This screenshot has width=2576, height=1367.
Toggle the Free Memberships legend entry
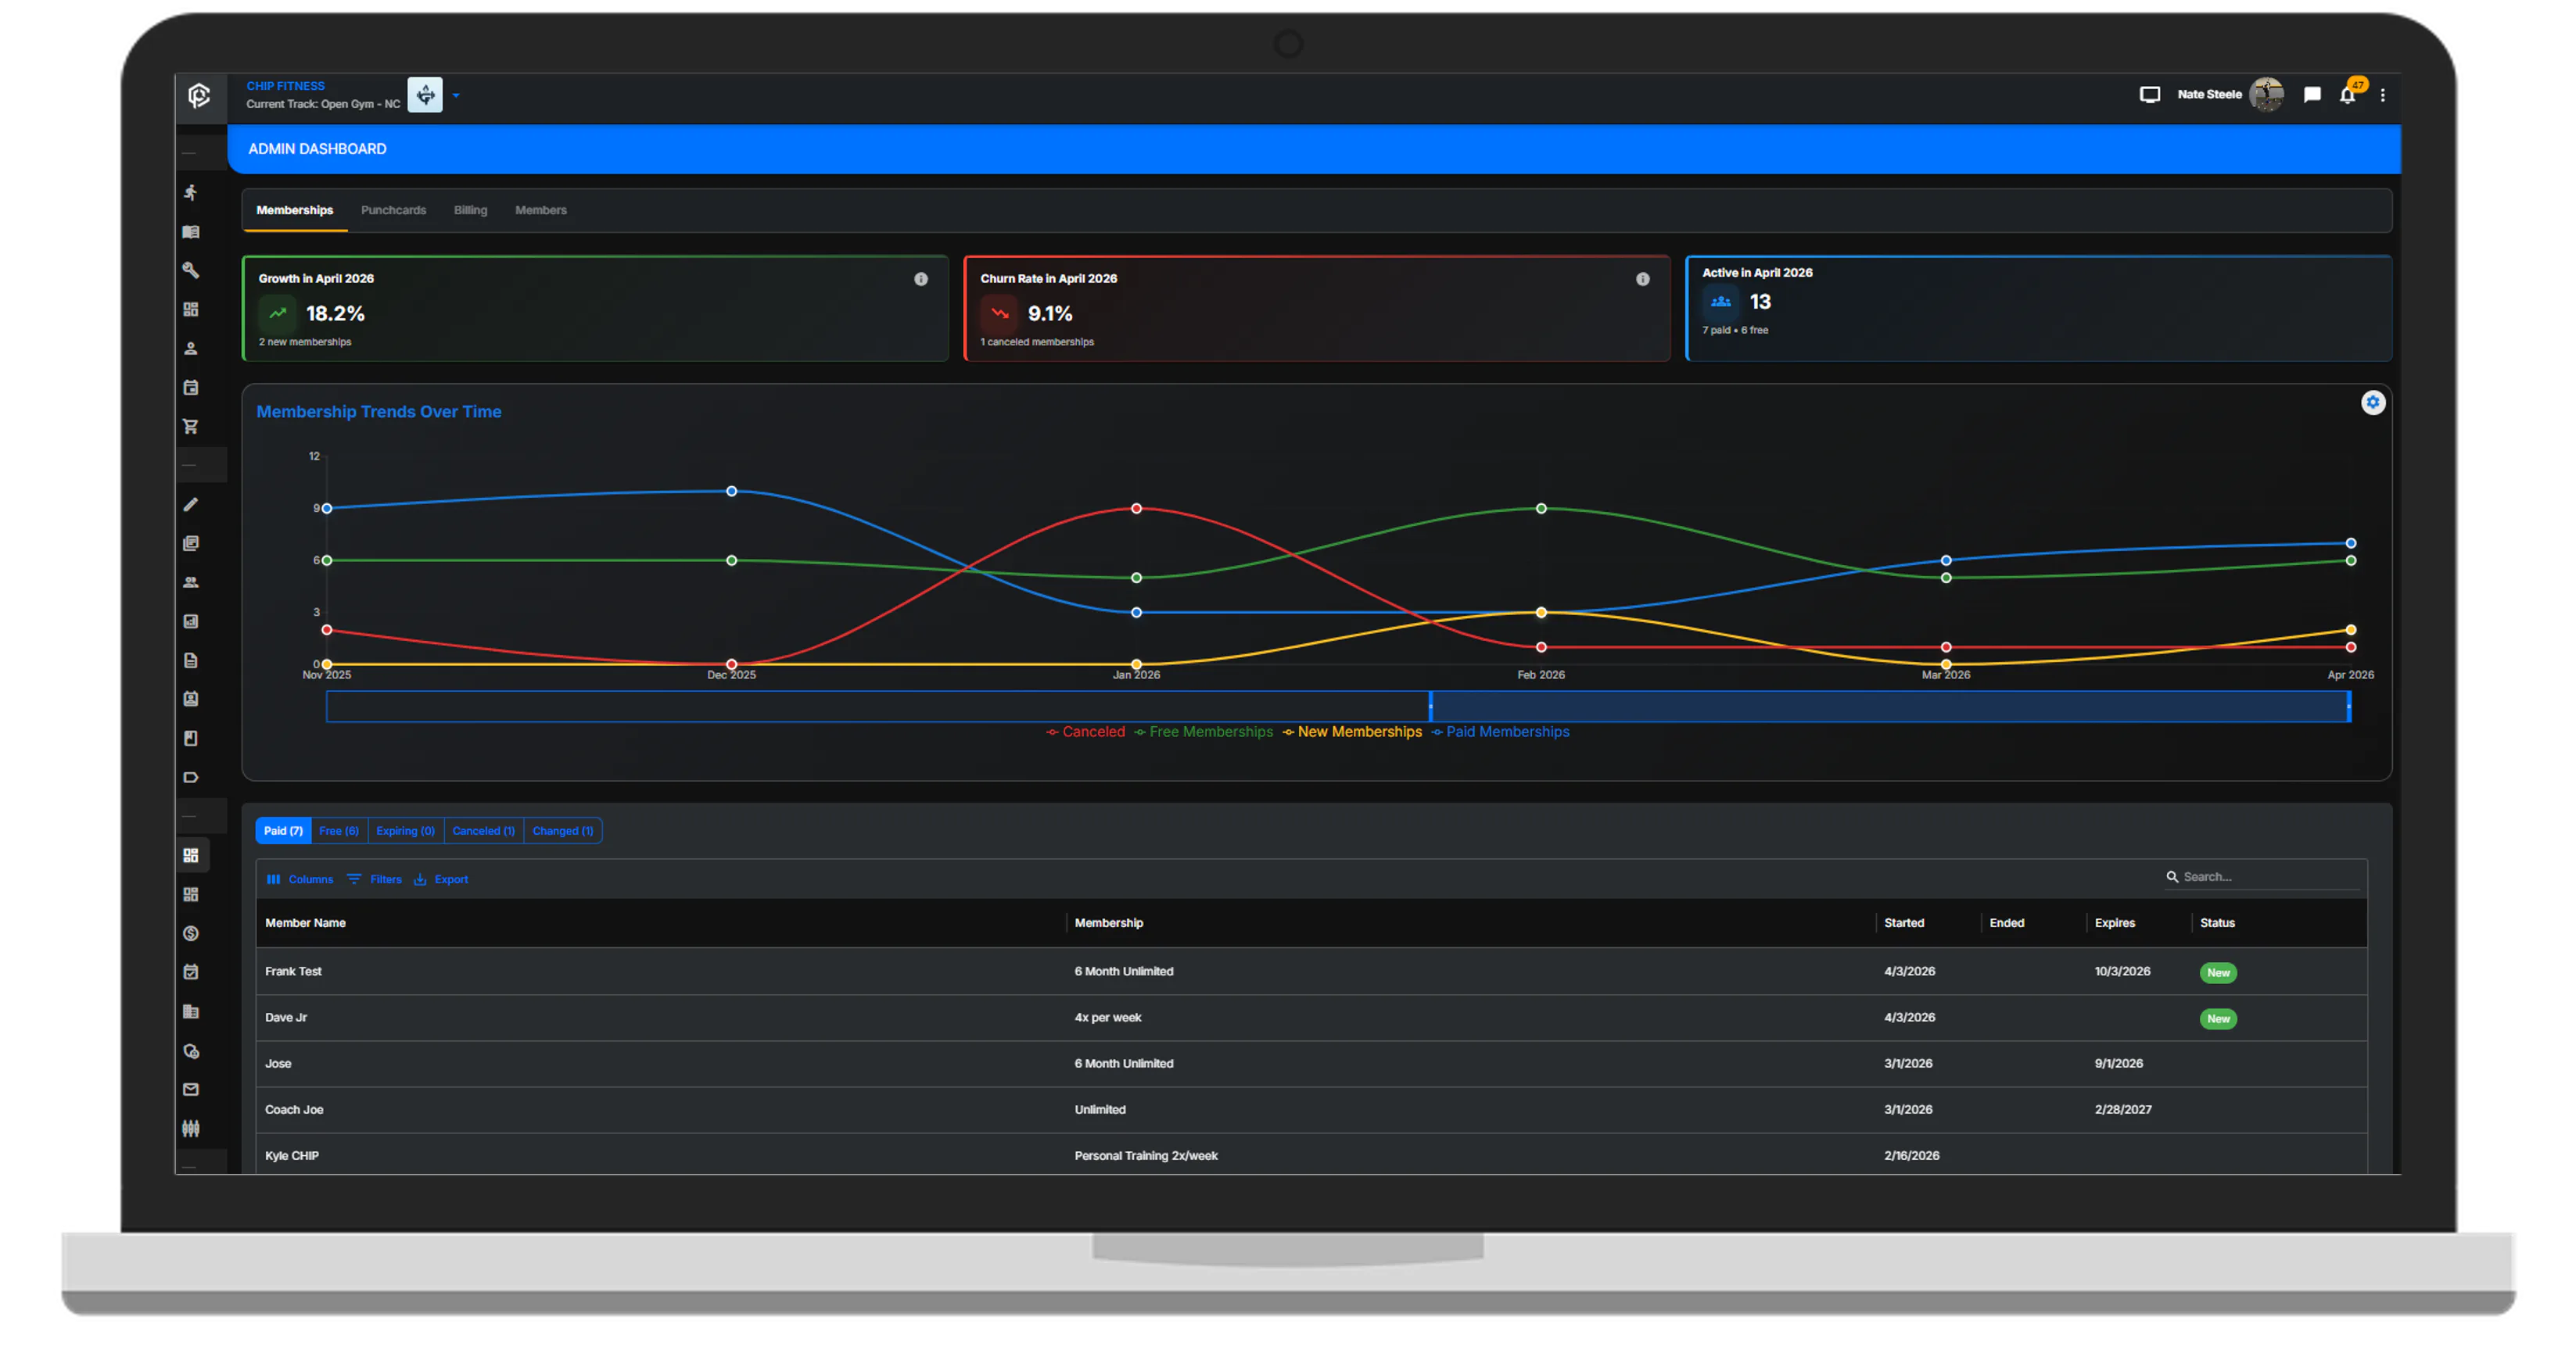1203,732
